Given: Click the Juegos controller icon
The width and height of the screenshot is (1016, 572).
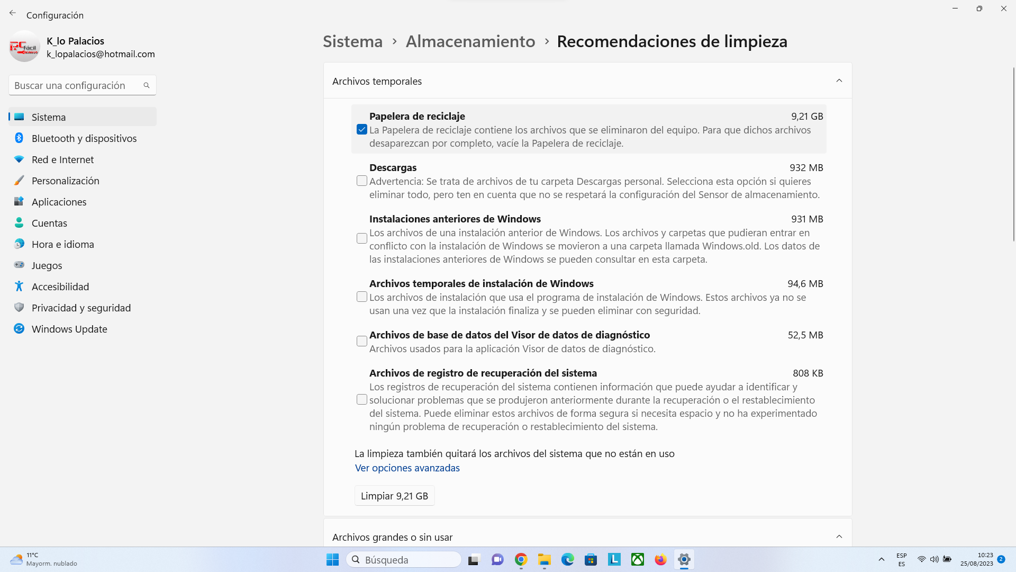Looking at the screenshot, I should click(19, 265).
